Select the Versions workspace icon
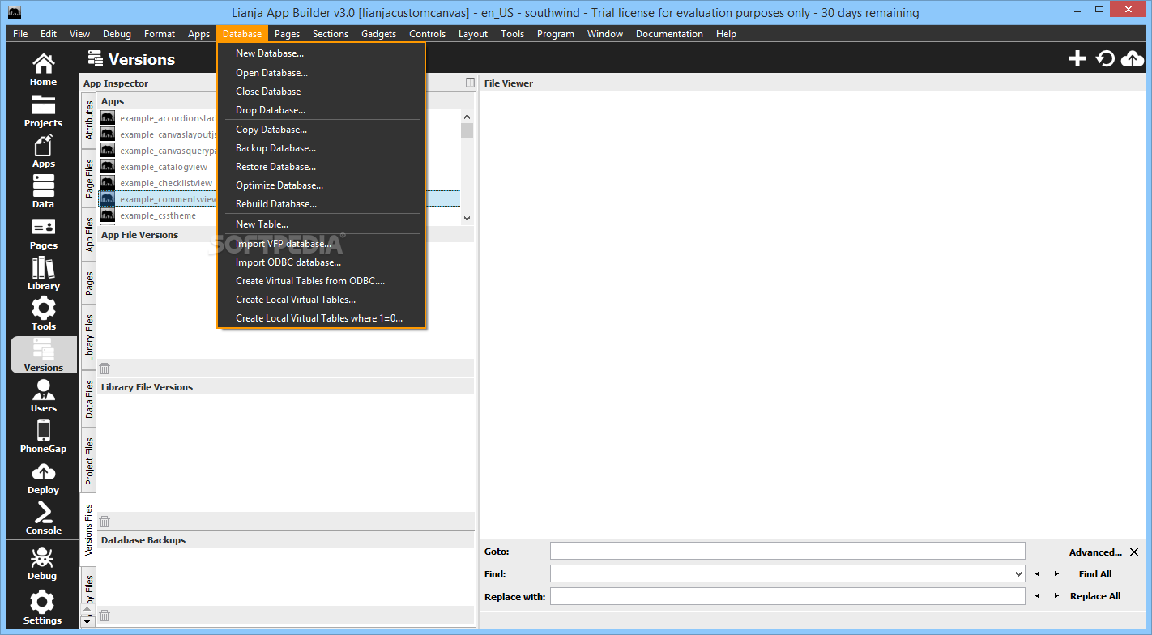 click(43, 355)
